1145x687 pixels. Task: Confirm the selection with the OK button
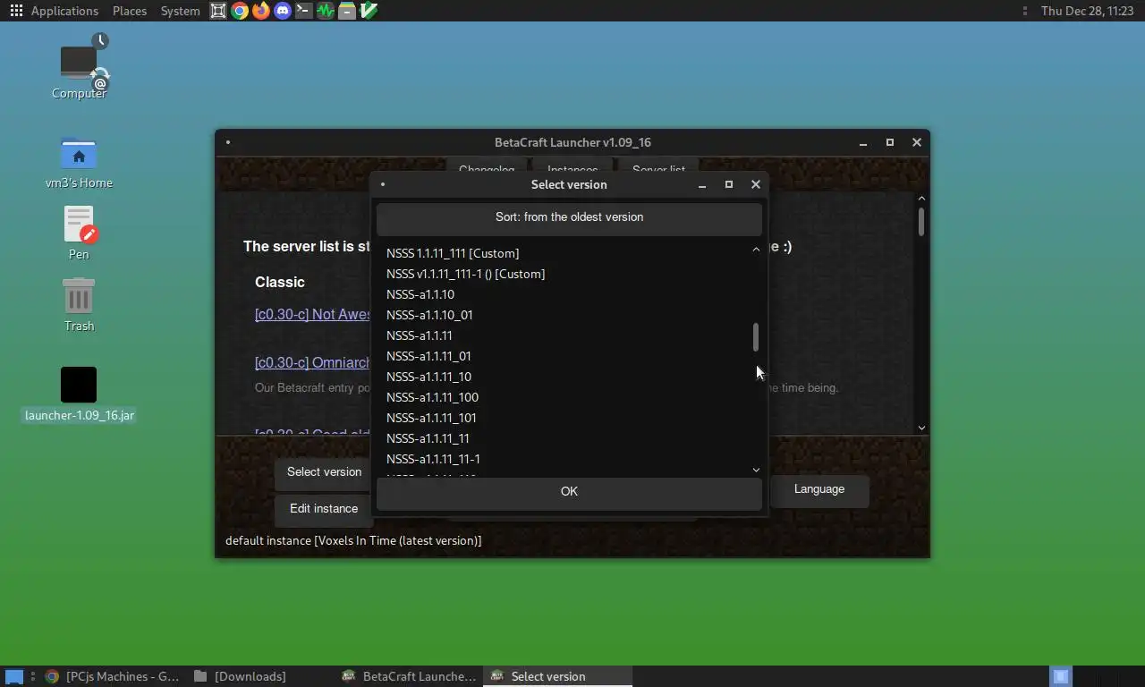pos(569,492)
